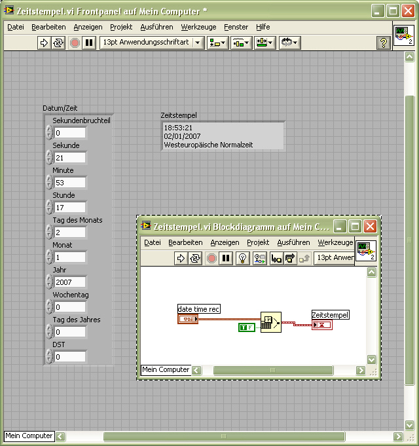Image resolution: width=419 pixels, height=446 pixels.
Task: Open Projekt menu in Frontpanel window
Action: [121, 27]
